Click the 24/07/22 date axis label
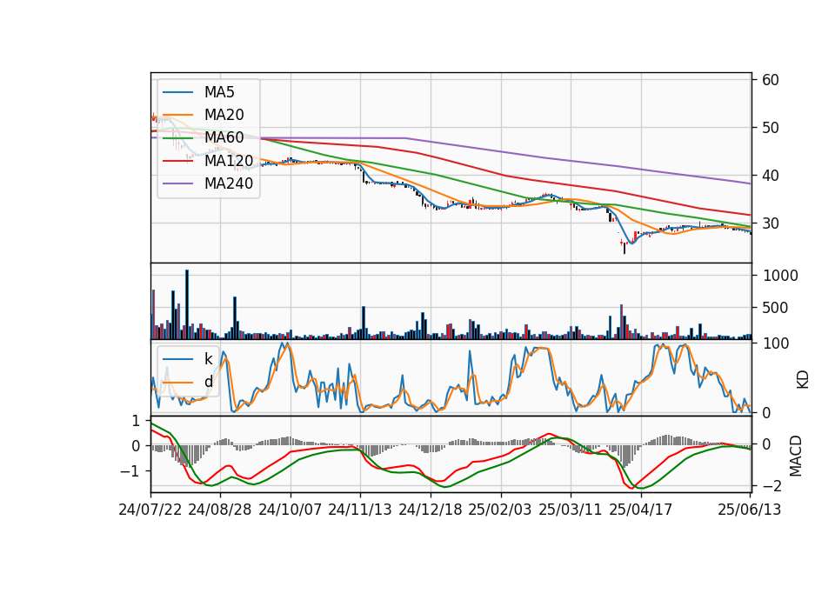The image size is (835, 600). [150, 510]
